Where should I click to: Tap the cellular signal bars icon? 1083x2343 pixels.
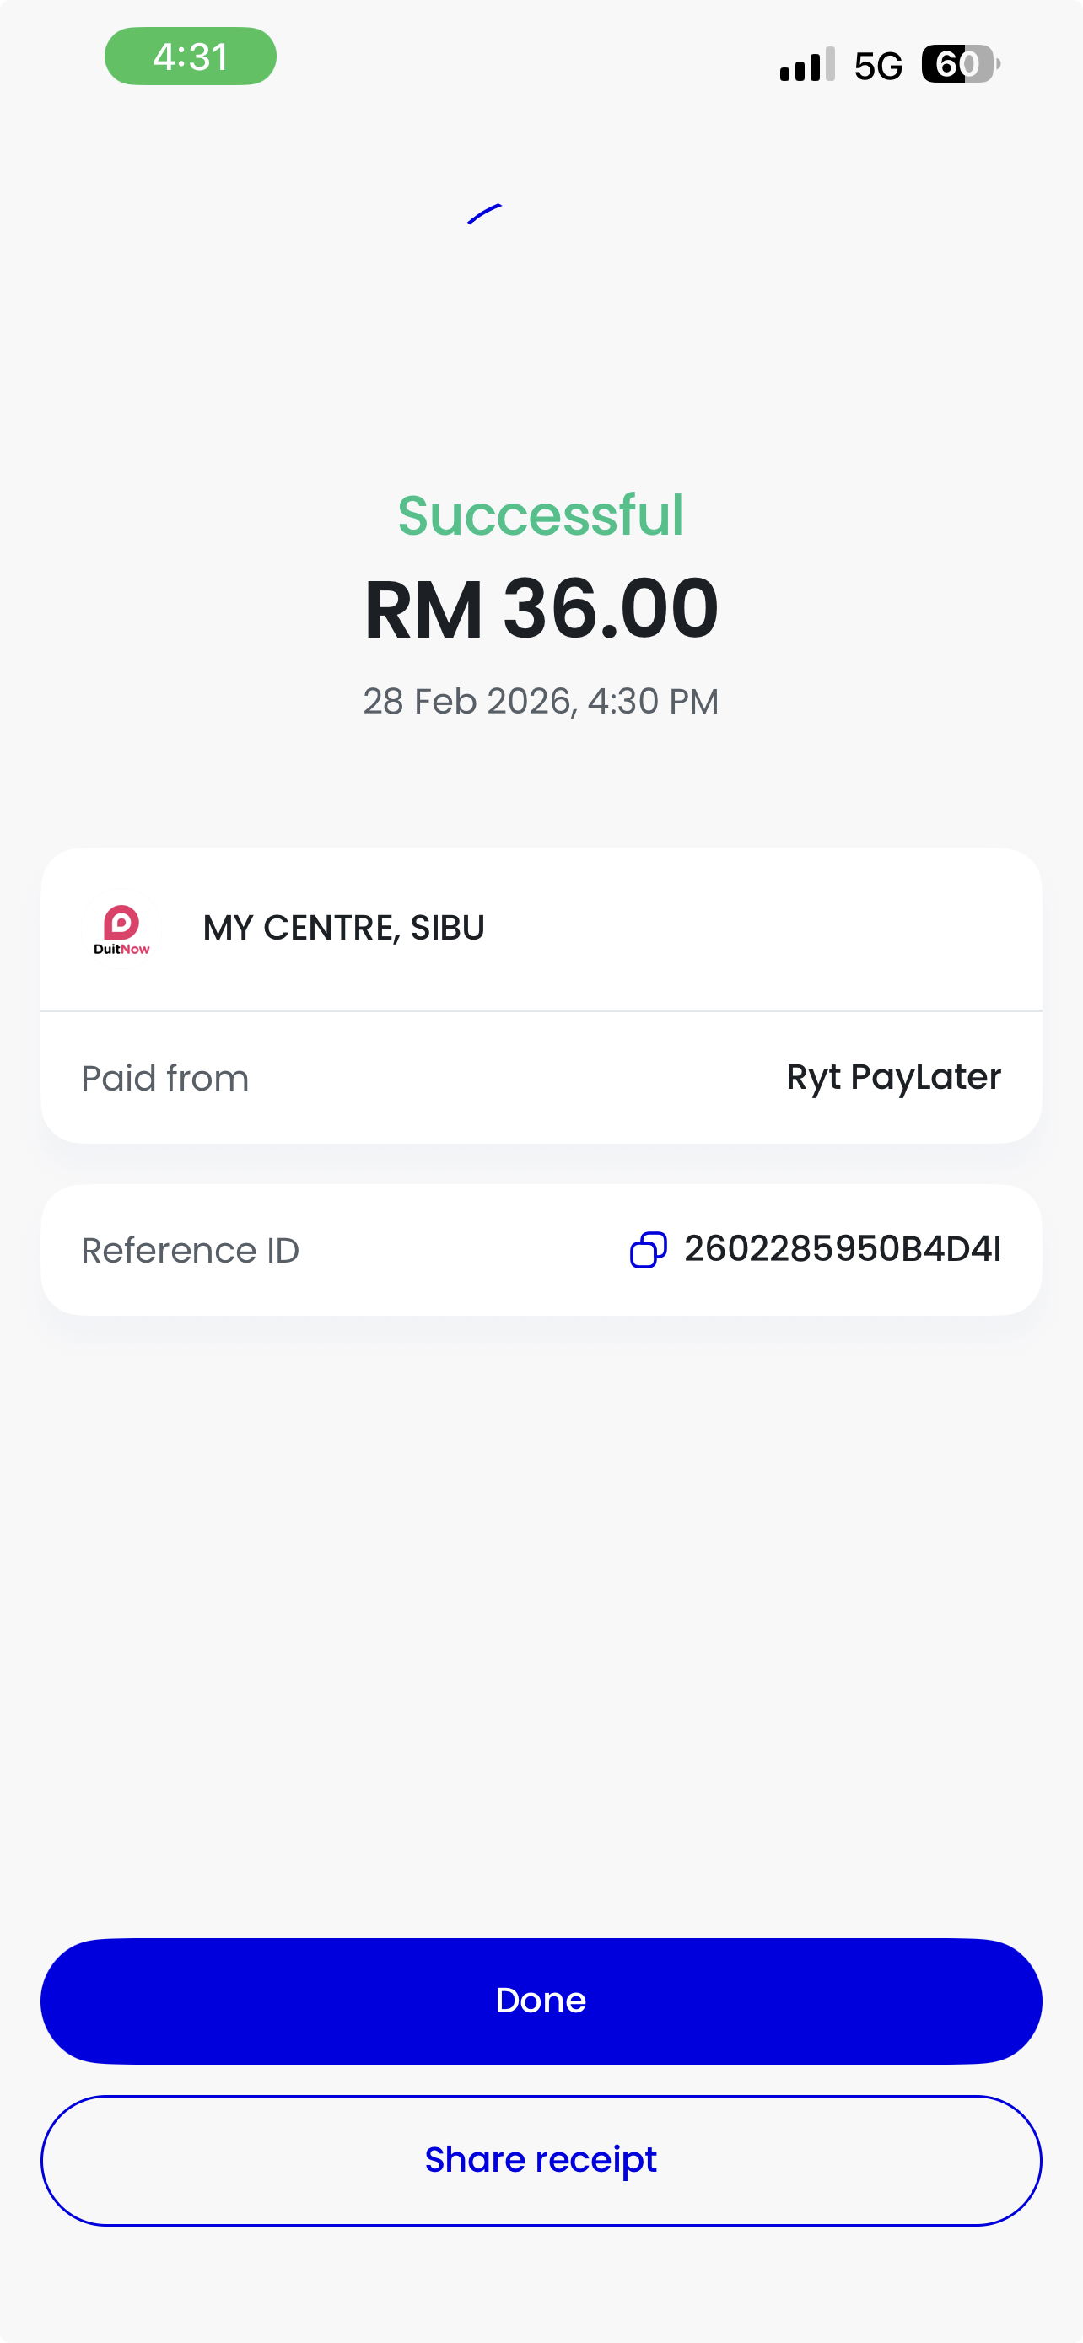click(x=806, y=65)
